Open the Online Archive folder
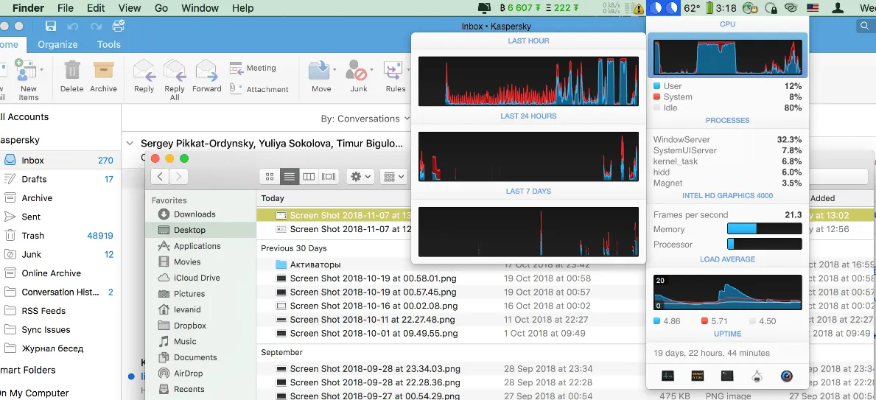 coord(60,273)
